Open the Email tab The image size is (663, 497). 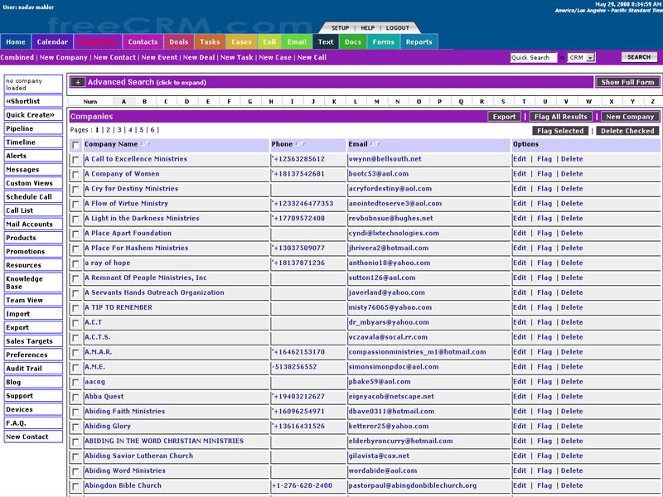point(297,42)
